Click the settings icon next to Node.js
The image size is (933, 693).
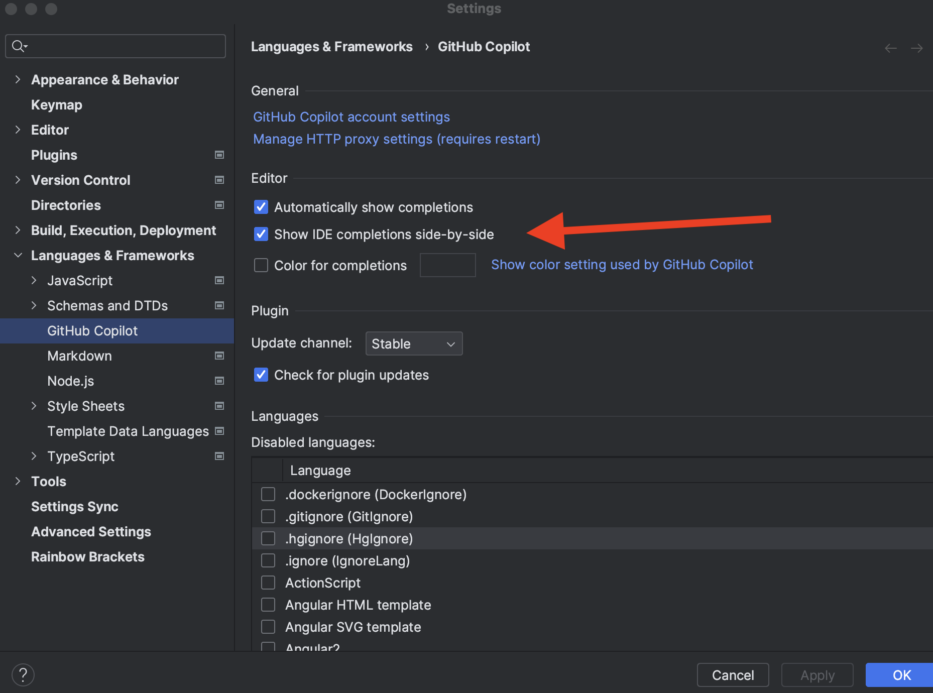pos(219,381)
